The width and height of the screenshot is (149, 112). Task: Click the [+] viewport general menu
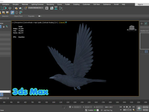(13, 22)
